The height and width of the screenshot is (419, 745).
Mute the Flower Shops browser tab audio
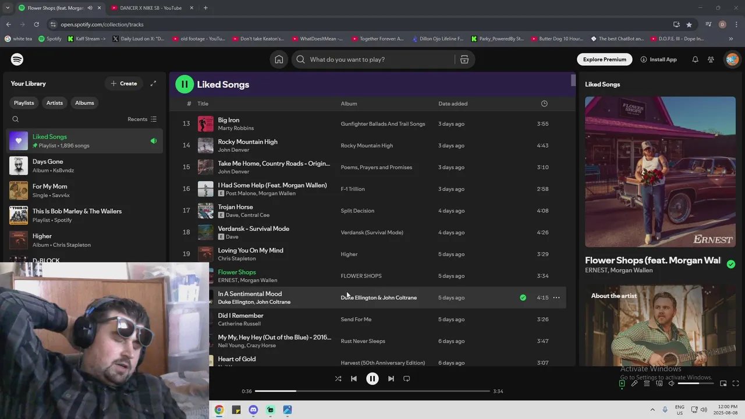pos(90,8)
